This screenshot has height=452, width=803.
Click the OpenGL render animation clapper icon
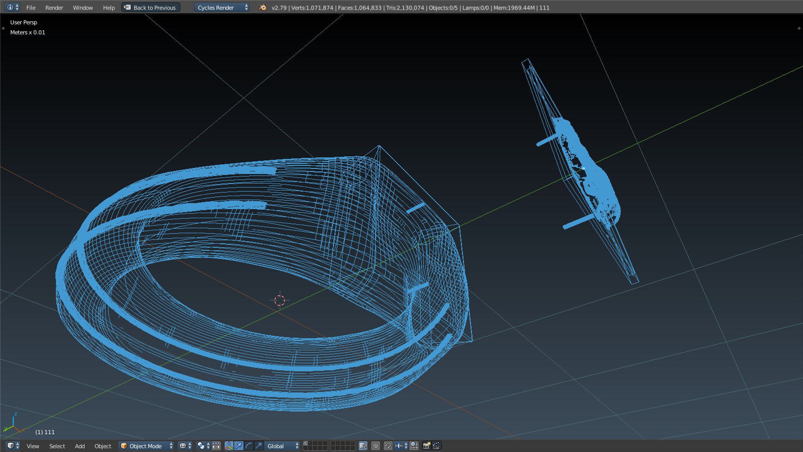coord(437,446)
